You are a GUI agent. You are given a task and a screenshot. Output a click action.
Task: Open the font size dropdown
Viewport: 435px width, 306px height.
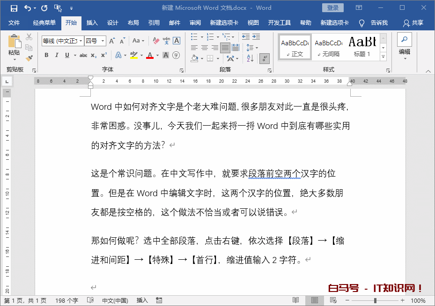(x=103, y=40)
